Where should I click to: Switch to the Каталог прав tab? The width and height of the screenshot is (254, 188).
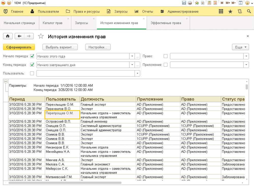click(53, 23)
